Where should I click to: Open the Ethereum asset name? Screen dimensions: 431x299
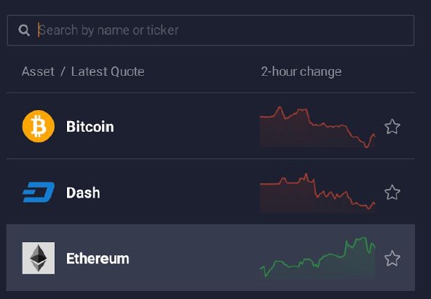[x=98, y=259]
